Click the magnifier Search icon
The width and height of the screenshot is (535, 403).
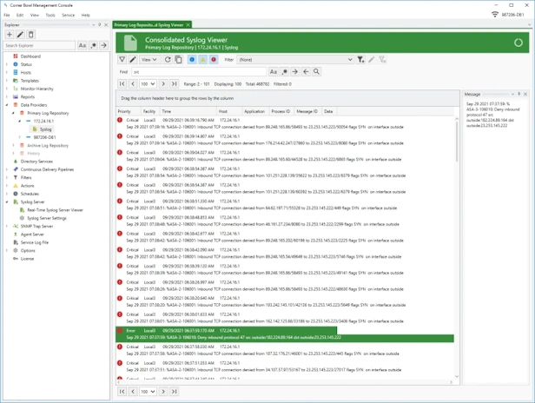316,72
